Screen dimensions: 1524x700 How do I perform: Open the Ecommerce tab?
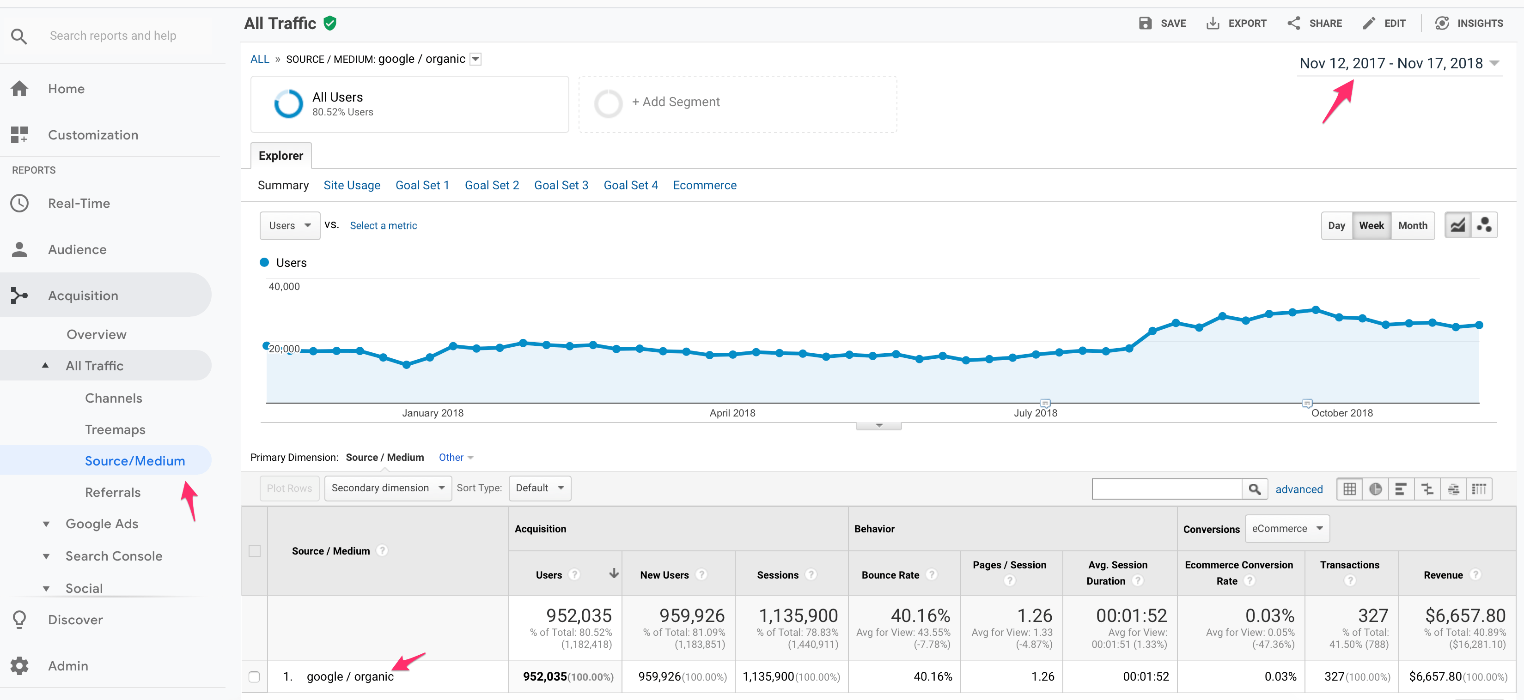coord(704,185)
